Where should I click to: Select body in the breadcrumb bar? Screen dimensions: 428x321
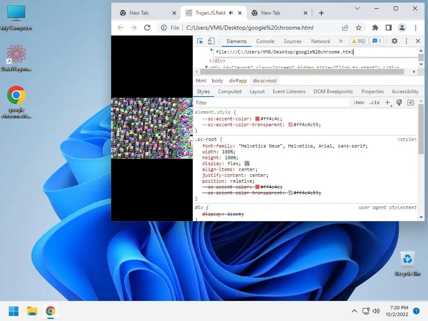tap(217, 81)
